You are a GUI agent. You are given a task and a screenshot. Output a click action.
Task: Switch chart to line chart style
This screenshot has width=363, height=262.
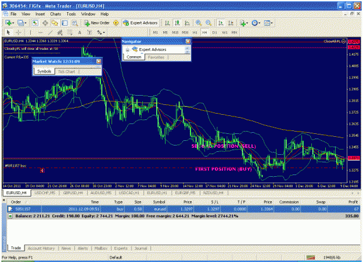click(187, 23)
